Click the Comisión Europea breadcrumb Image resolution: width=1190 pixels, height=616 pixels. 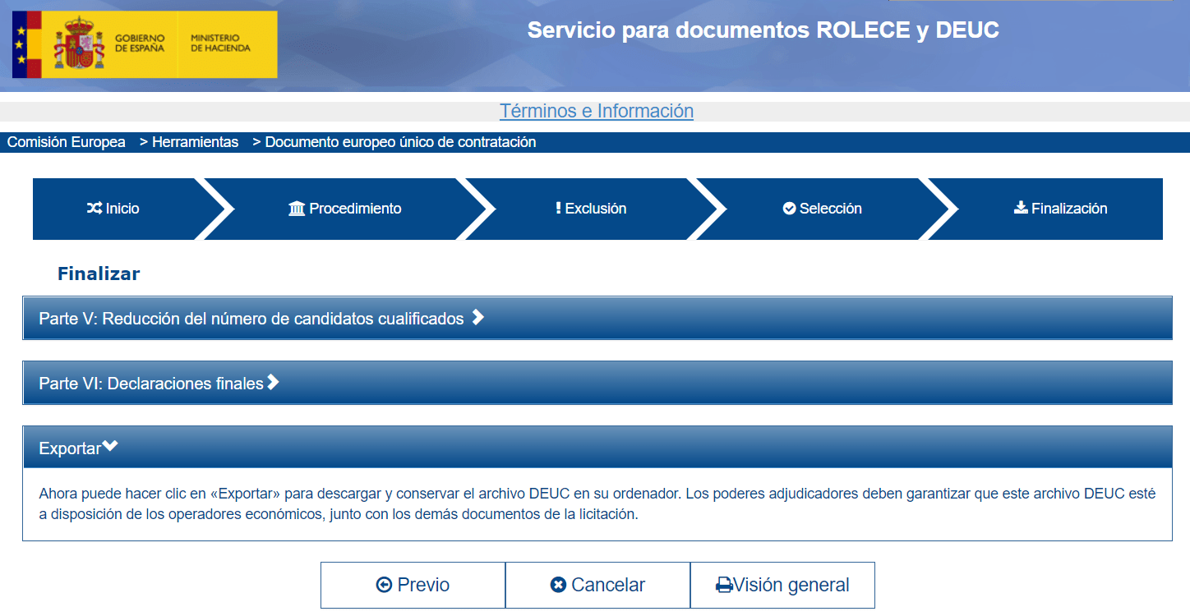67,142
